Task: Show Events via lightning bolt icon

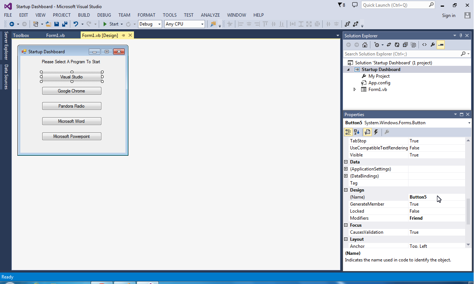Action: point(376,132)
